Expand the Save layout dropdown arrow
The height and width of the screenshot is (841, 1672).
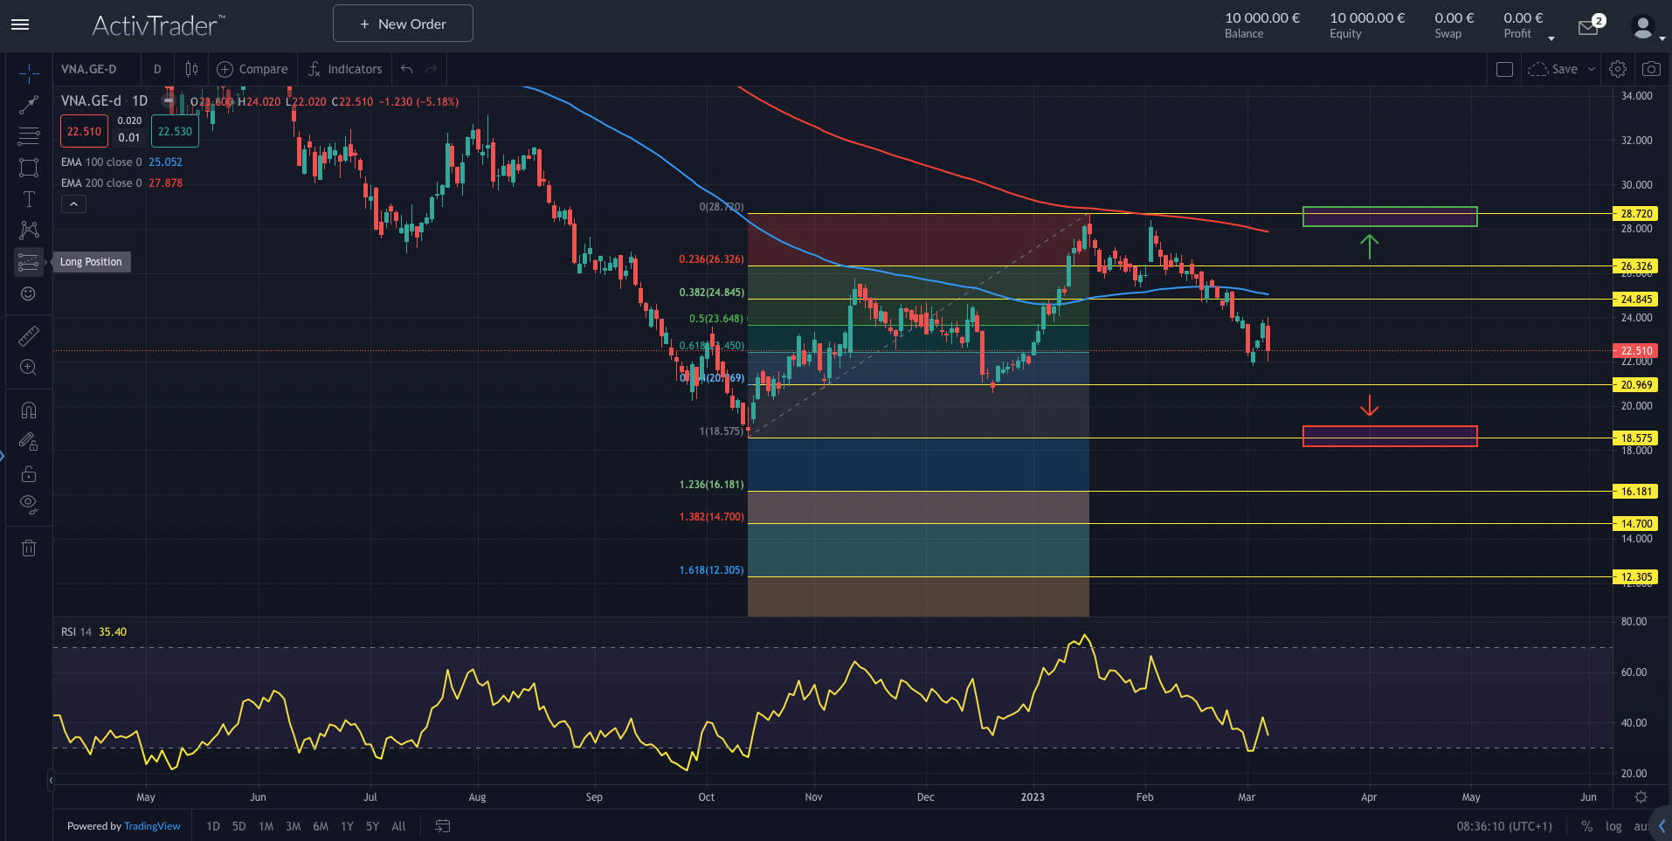[1592, 69]
